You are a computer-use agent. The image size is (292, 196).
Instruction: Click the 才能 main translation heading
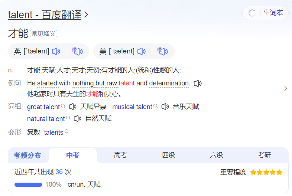click(x=18, y=33)
